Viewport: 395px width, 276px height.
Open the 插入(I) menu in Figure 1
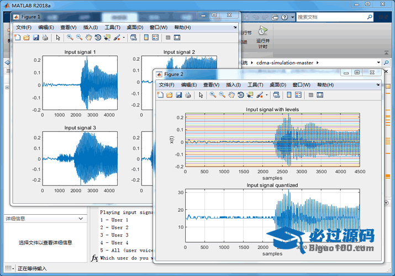pyautogui.click(x=90, y=28)
